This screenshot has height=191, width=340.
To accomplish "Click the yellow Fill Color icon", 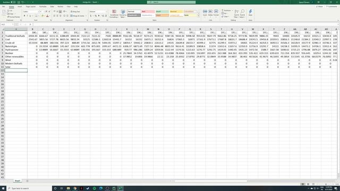I will (x=42, y=16).
